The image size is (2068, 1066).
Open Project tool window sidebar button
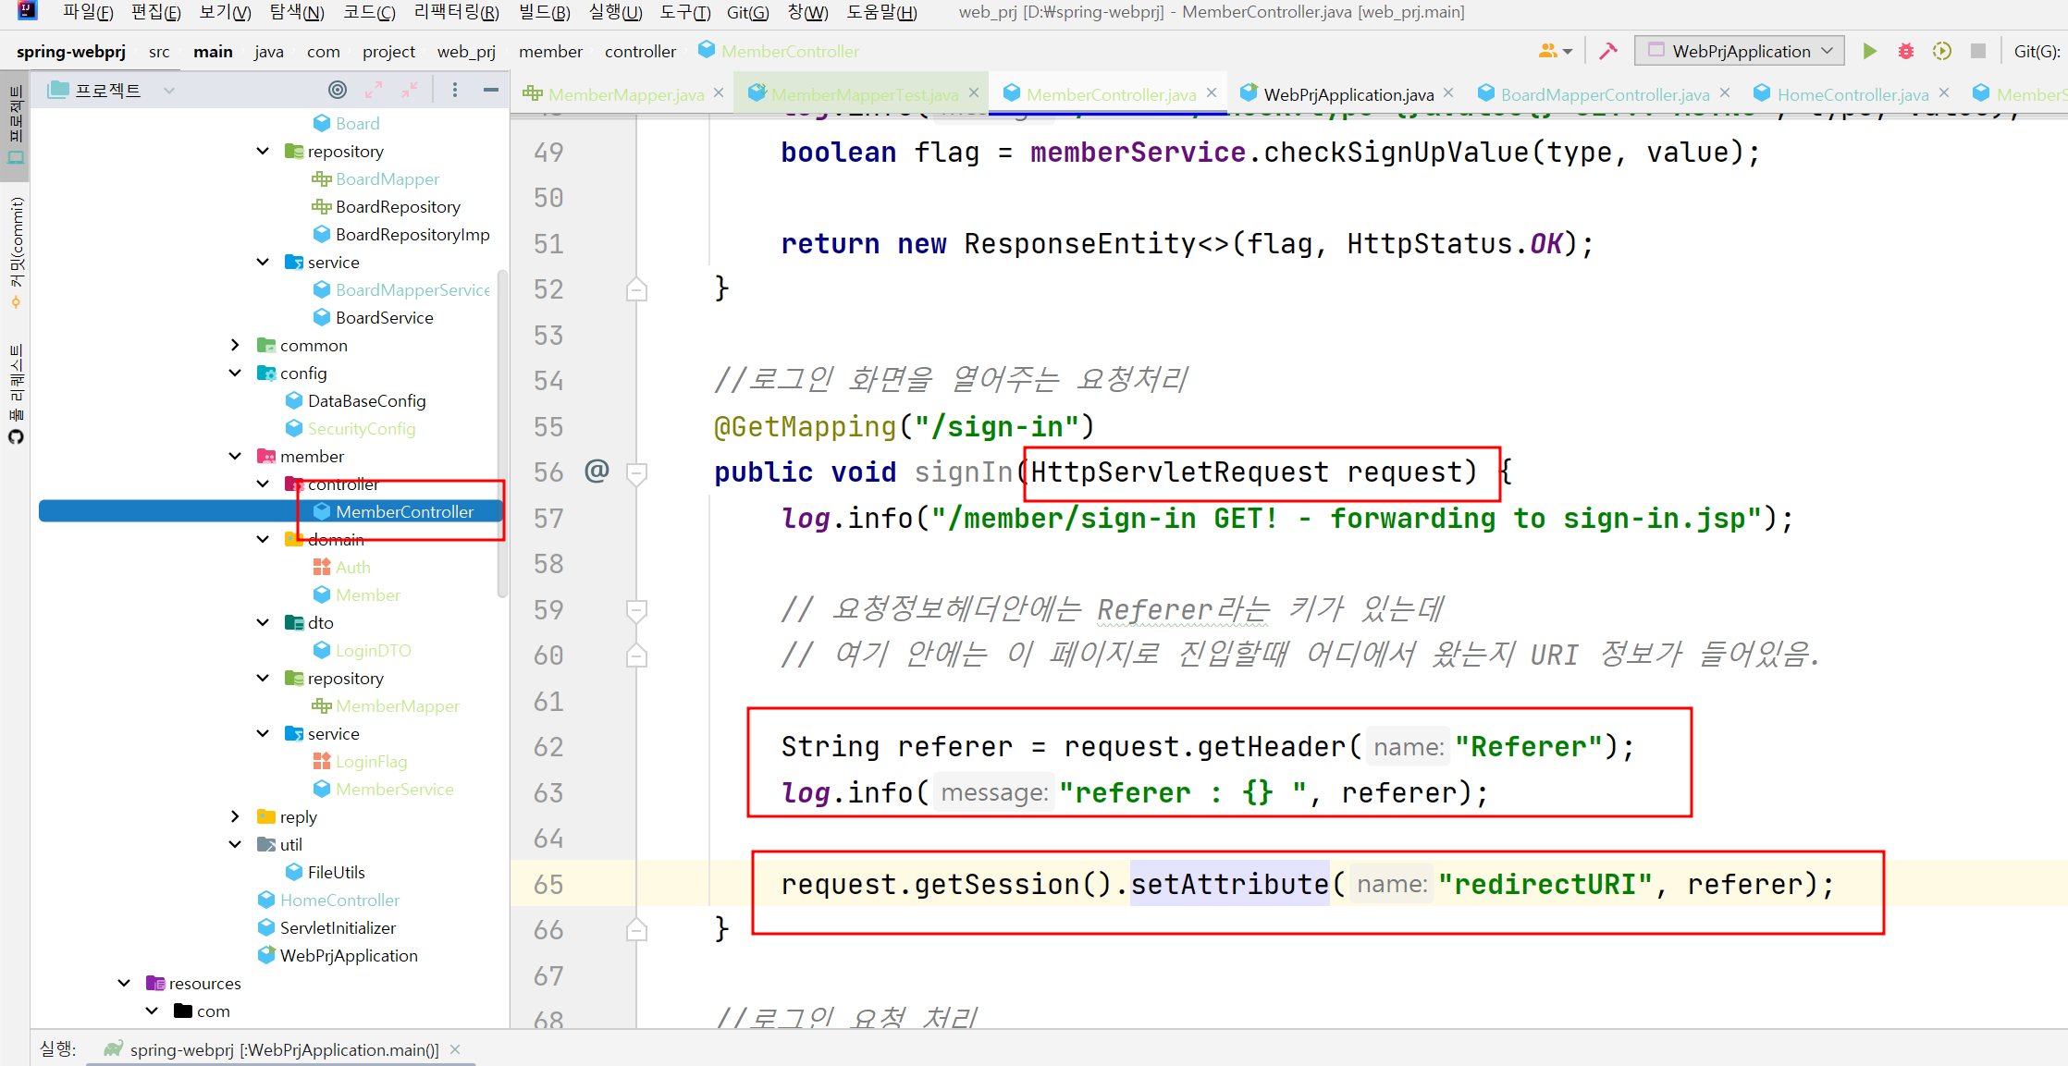tap(15, 125)
